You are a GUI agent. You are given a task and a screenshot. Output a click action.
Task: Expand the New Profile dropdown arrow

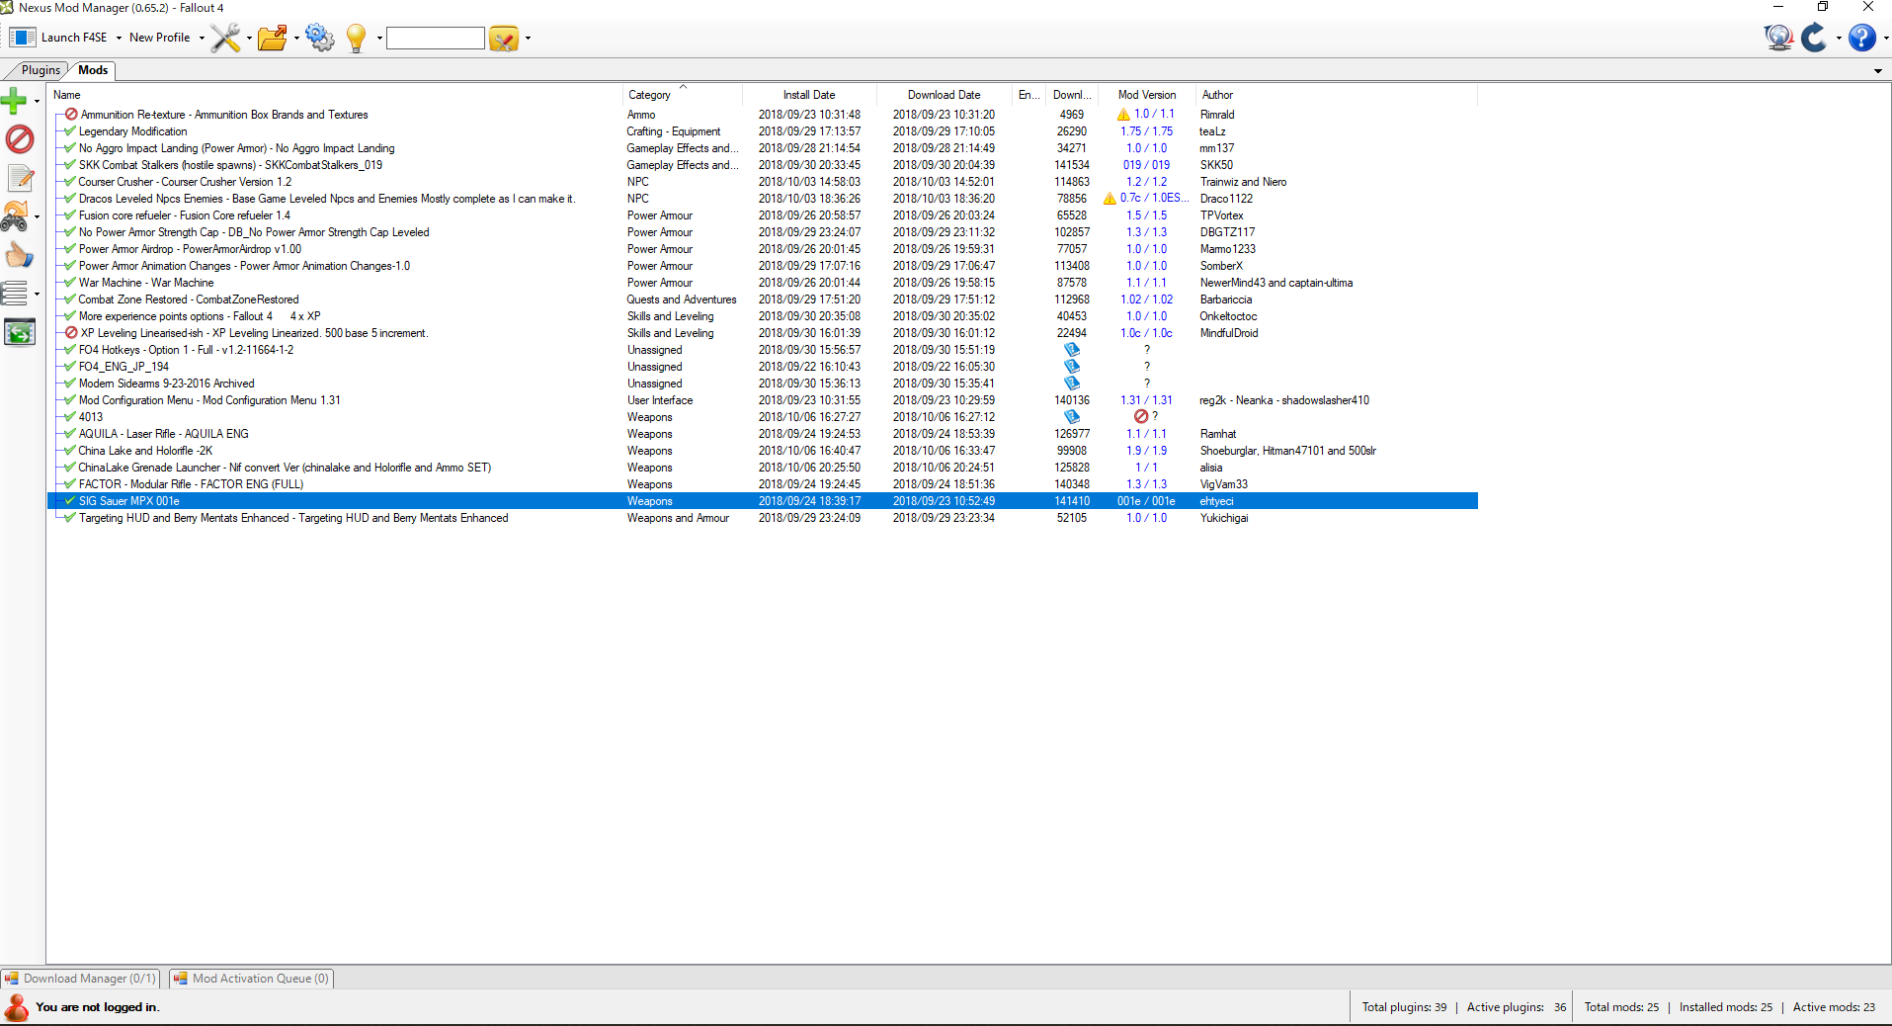tap(202, 39)
